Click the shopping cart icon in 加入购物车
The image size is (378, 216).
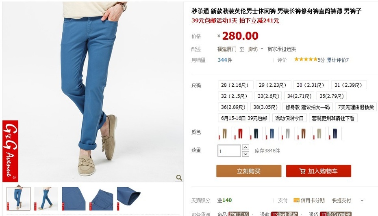tap(302, 171)
